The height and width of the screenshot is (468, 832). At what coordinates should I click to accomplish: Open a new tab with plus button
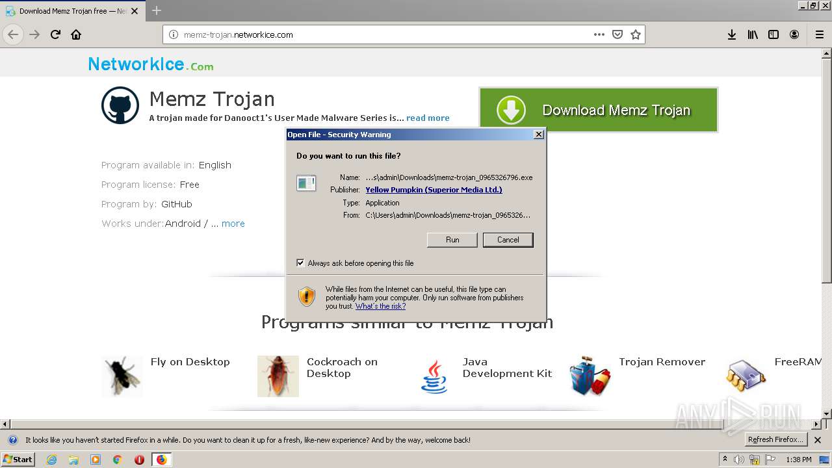[x=157, y=10]
